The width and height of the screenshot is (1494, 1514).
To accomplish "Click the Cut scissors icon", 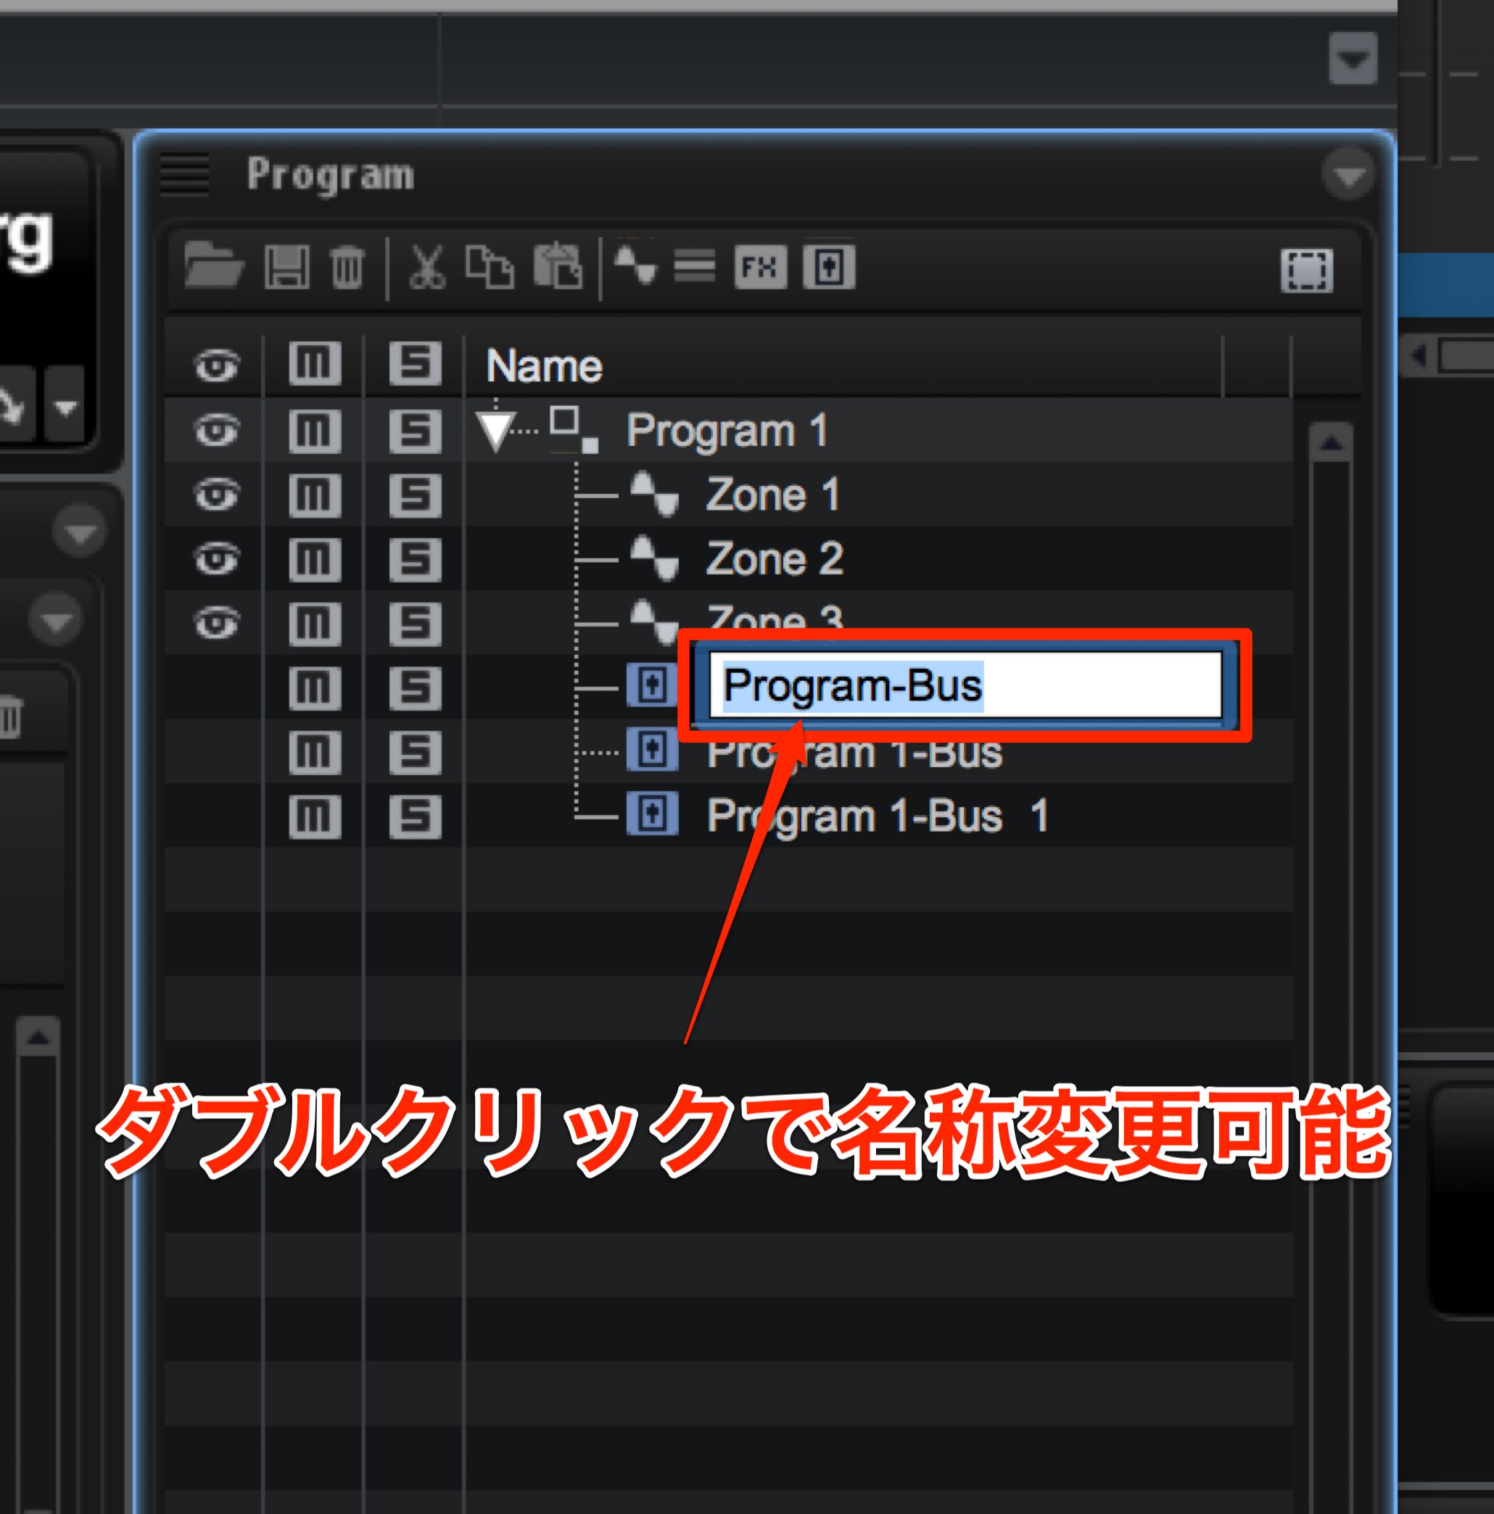I will pos(427,268).
